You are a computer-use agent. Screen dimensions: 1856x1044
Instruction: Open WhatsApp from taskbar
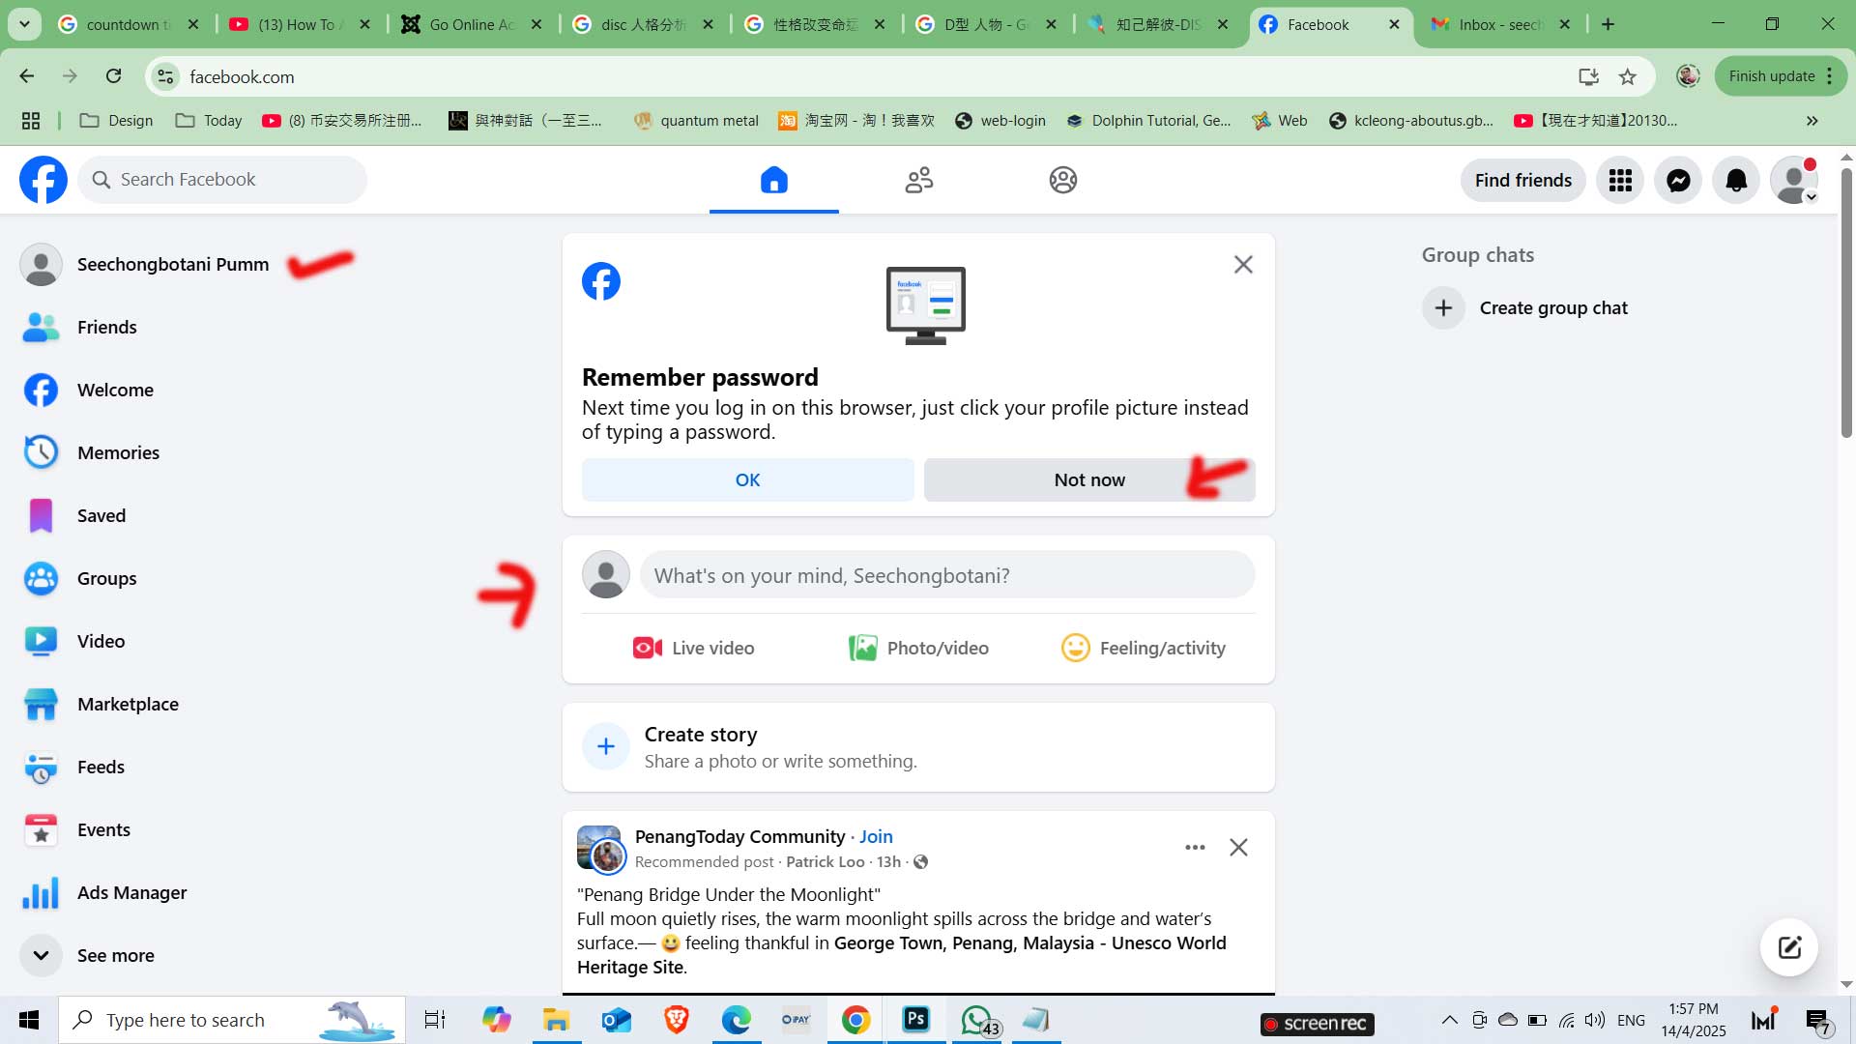point(978,1020)
